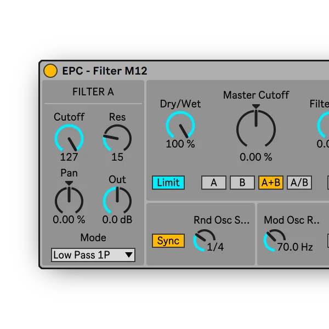329x329 pixels.
Task: Click the Cutoff value 127
Action: [x=69, y=157]
